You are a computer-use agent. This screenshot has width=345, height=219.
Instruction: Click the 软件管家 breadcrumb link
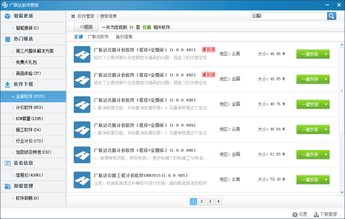tap(86, 16)
